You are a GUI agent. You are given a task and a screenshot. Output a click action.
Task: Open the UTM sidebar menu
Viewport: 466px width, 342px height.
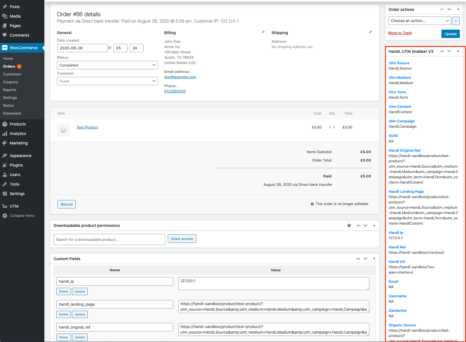(14, 206)
